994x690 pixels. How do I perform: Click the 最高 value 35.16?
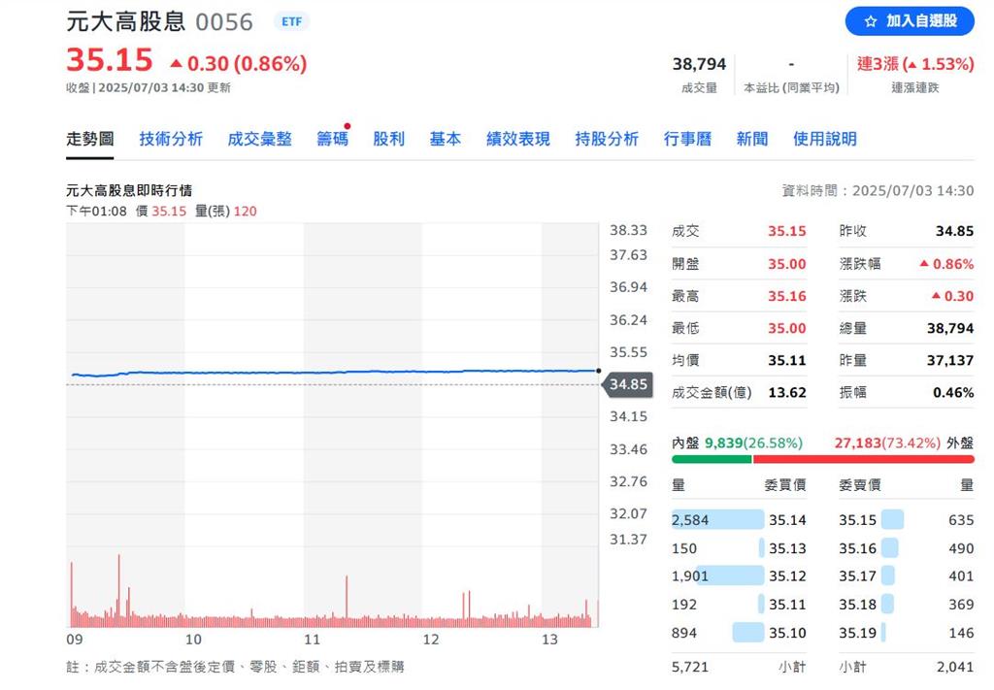[x=786, y=297]
